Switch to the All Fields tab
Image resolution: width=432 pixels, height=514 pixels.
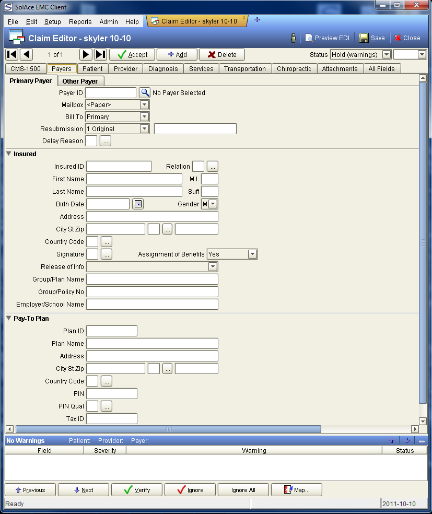click(x=381, y=69)
